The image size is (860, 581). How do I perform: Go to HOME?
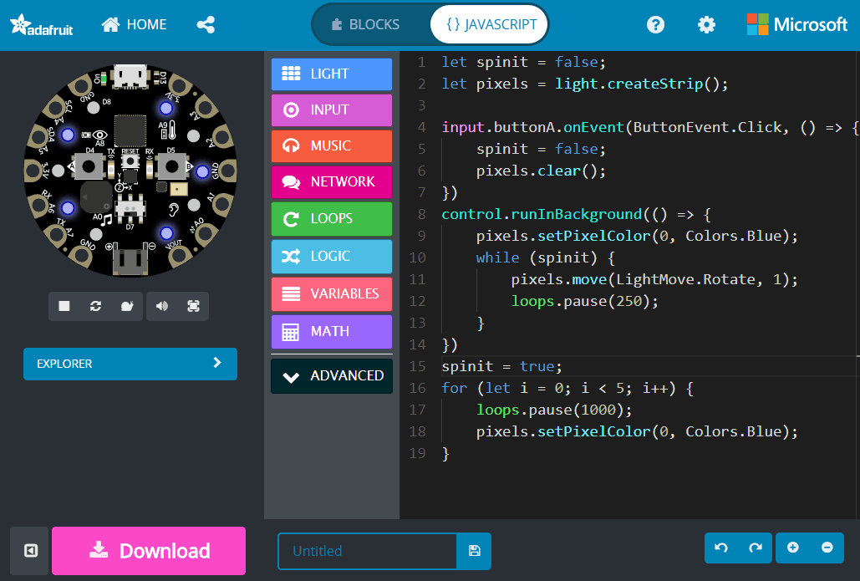pos(134,24)
